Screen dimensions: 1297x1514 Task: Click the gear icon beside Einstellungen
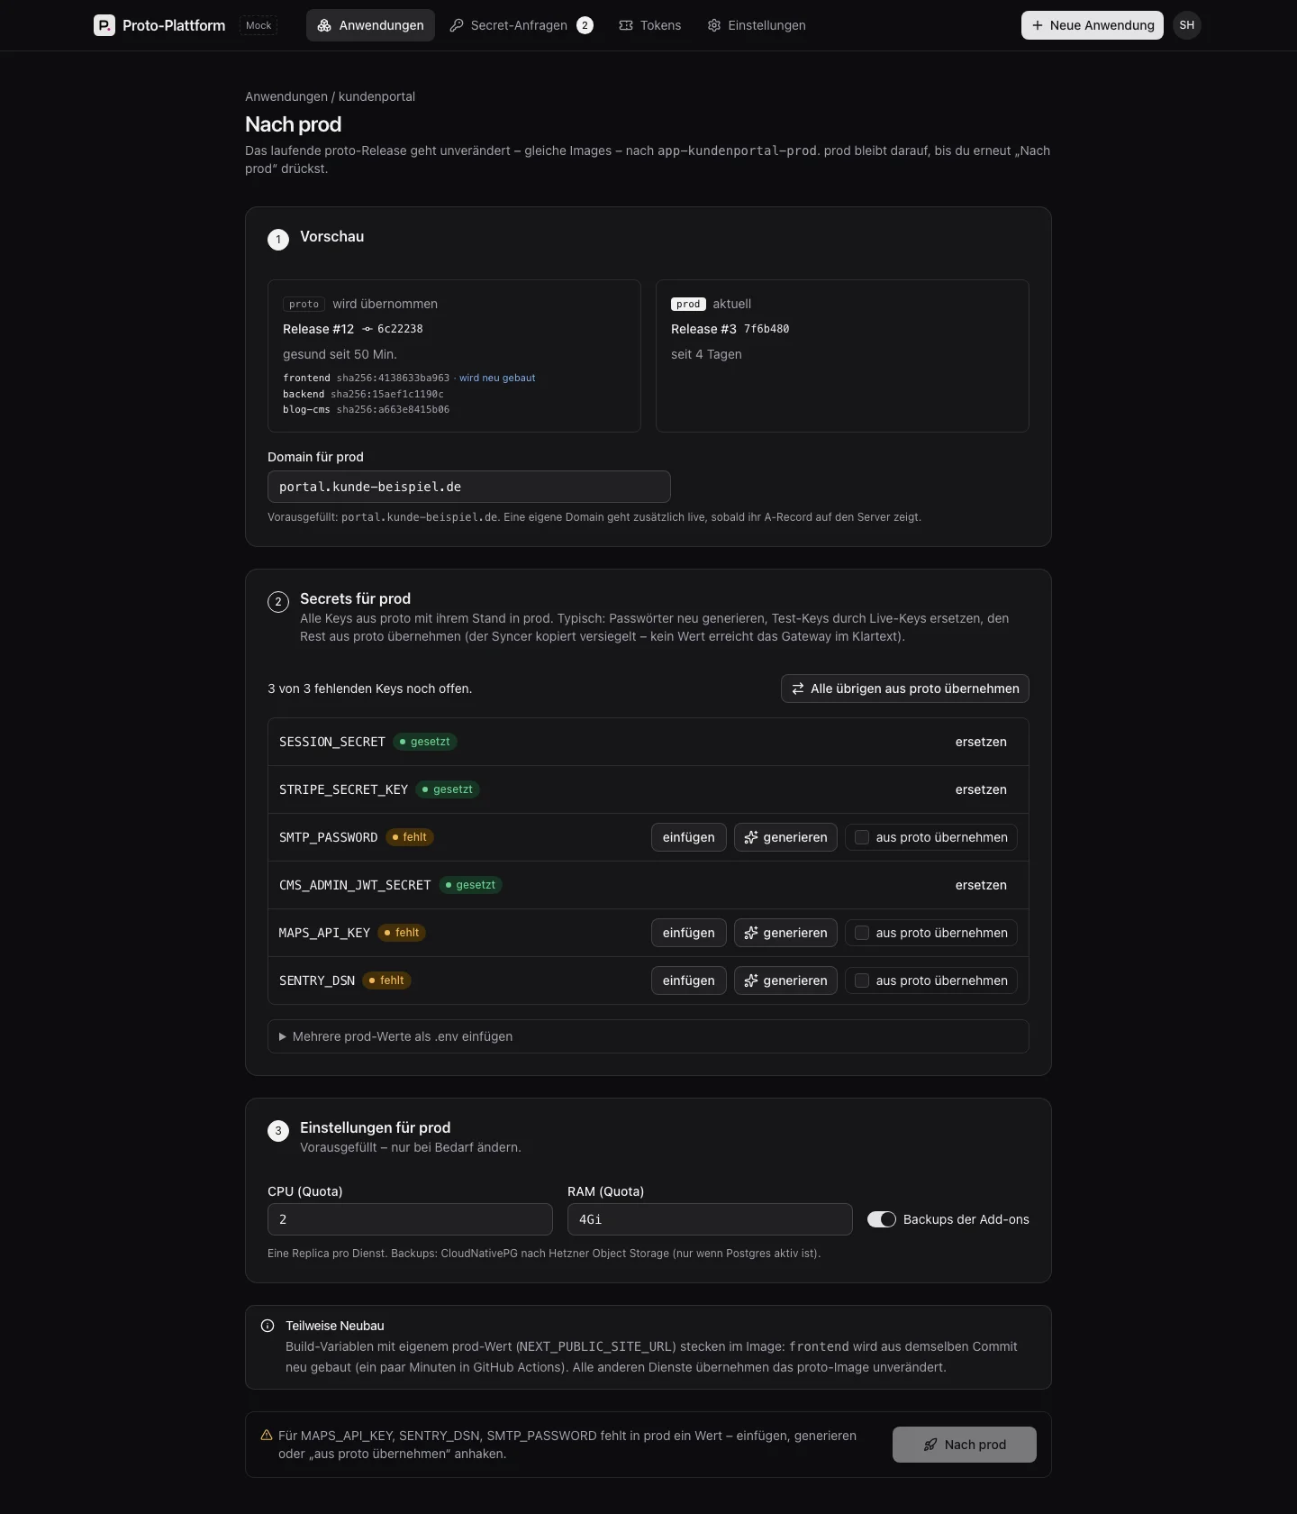click(714, 25)
